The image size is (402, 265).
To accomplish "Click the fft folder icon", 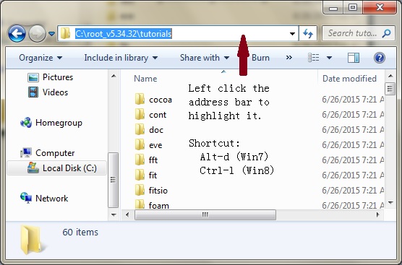I will click(x=140, y=160).
